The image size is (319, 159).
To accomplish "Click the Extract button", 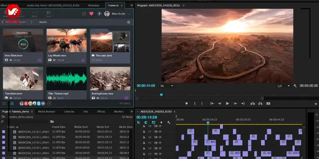I will pos(260,103).
